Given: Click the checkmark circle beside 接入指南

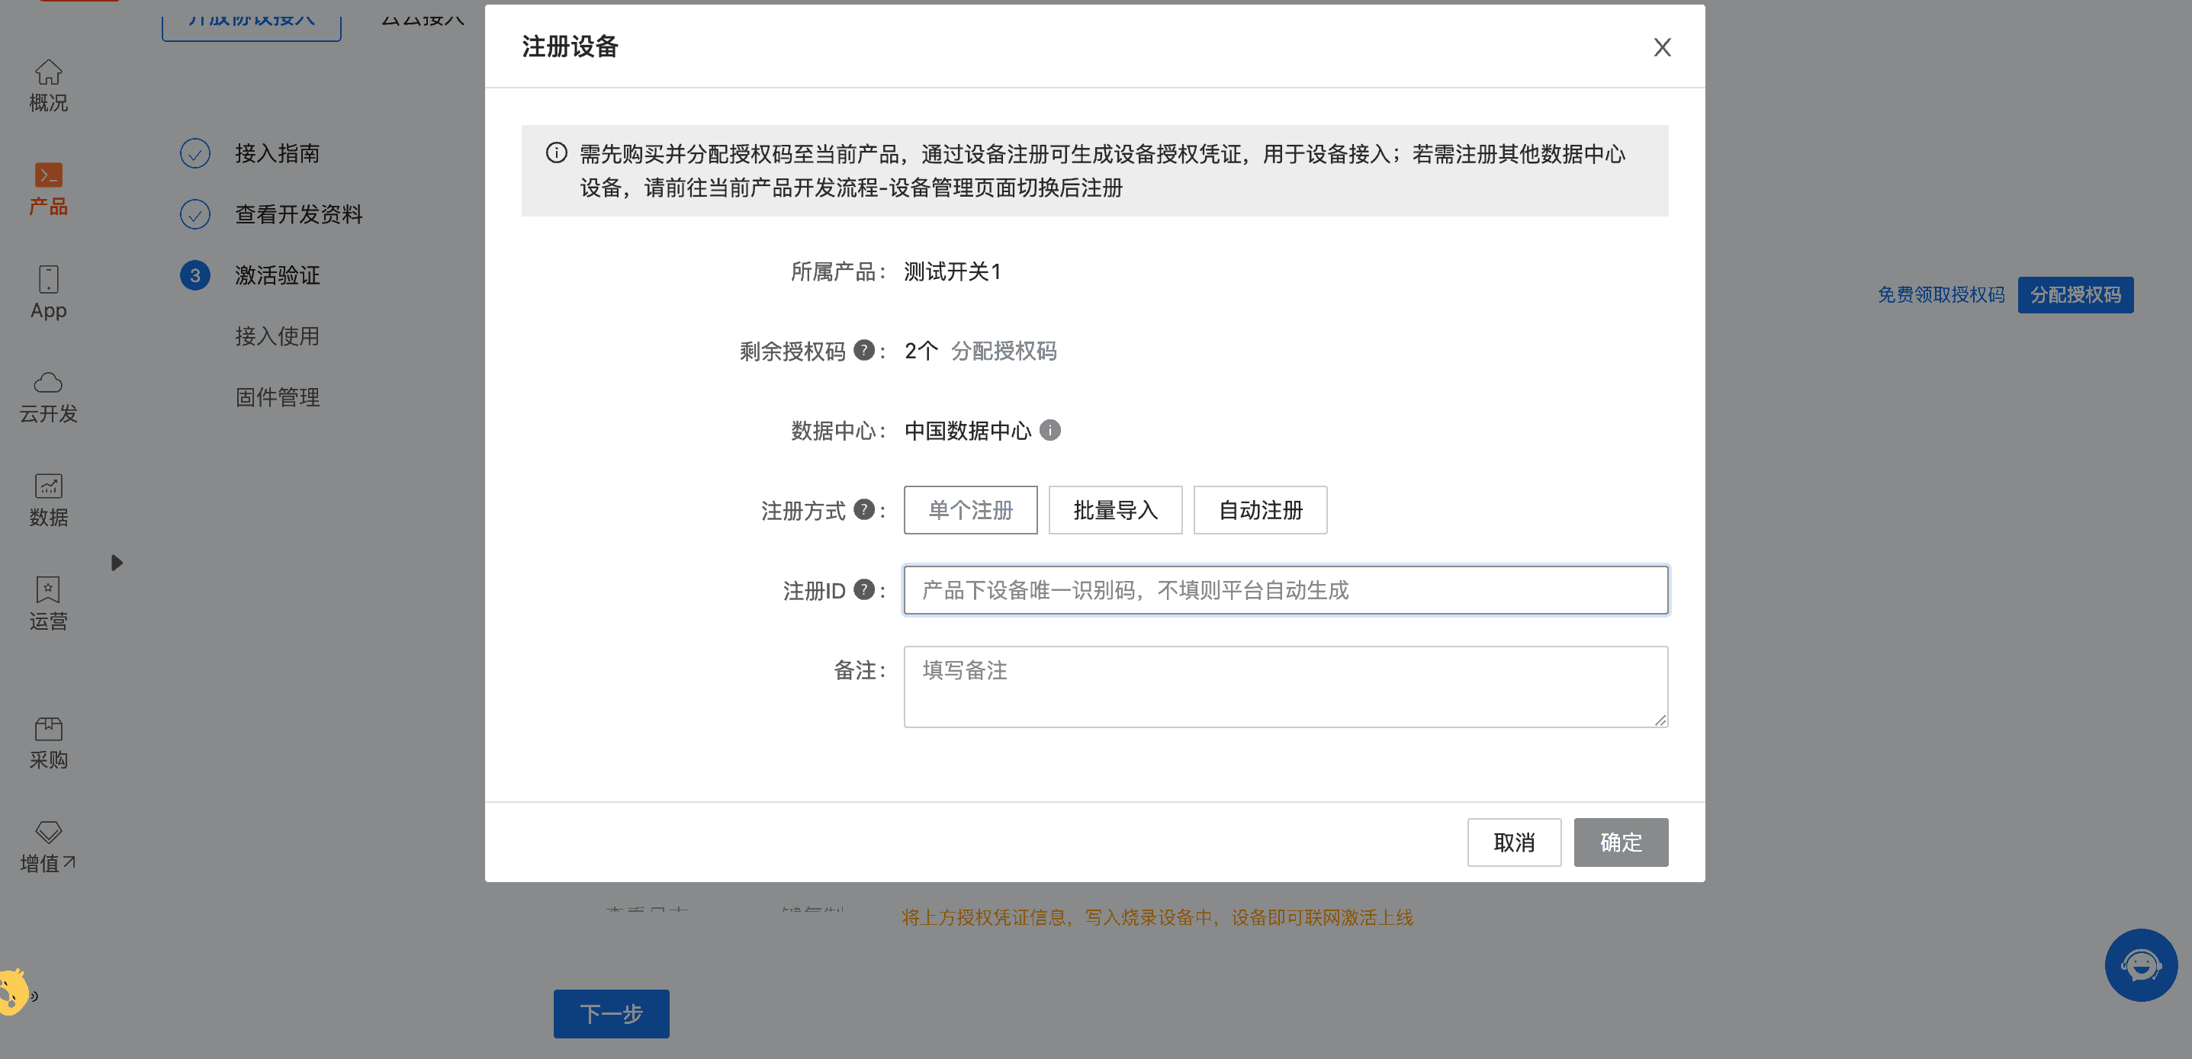Looking at the screenshot, I should 194,153.
